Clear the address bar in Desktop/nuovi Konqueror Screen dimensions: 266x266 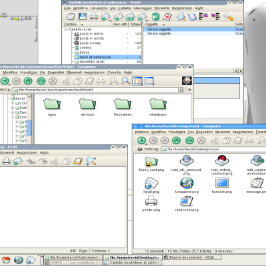click(x=140, y=150)
